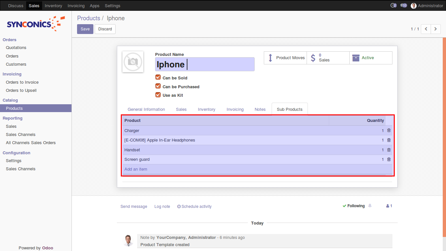Toggle the Can be Purchased checkbox
Viewport: 446px width, 251px height.
click(x=158, y=86)
